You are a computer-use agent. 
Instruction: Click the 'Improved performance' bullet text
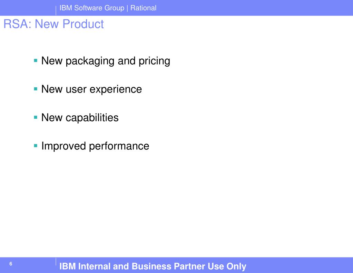(95, 146)
